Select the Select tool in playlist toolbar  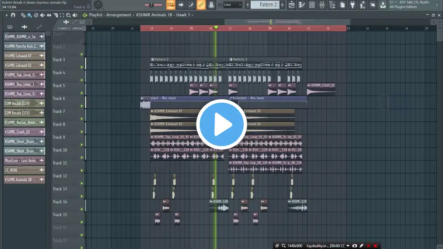coord(62,15)
